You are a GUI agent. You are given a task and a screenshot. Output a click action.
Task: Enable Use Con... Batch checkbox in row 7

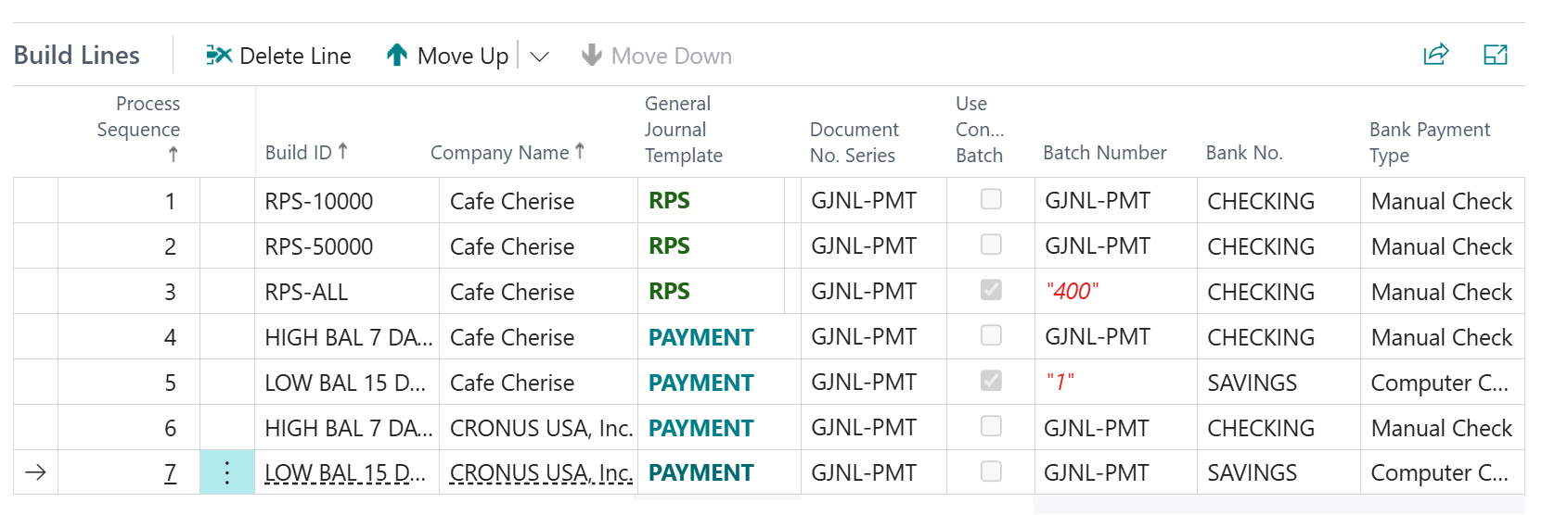click(x=991, y=471)
